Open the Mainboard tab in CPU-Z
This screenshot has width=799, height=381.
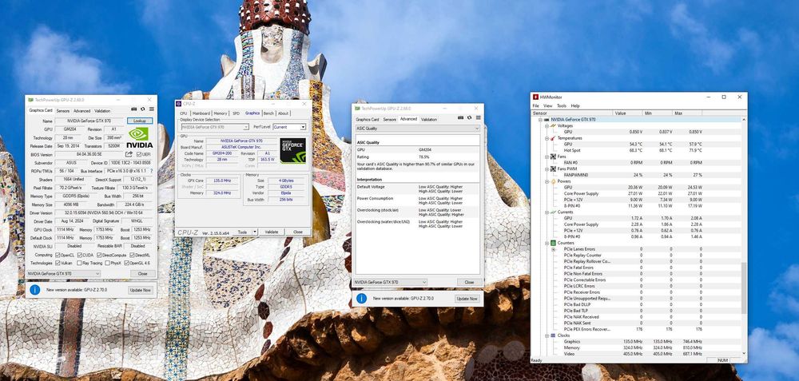click(x=201, y=113)
